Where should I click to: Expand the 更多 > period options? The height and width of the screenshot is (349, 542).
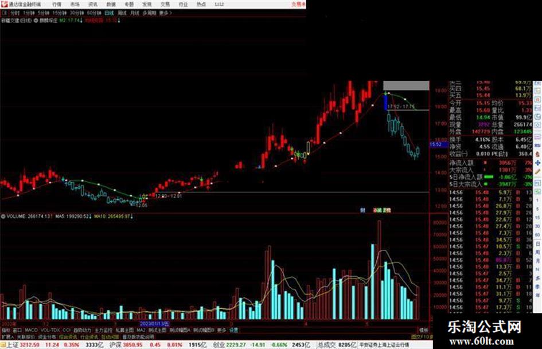(166, 13)
